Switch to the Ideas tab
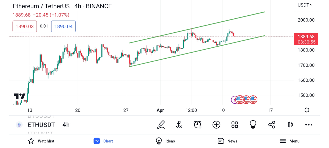 click(165, 141)
